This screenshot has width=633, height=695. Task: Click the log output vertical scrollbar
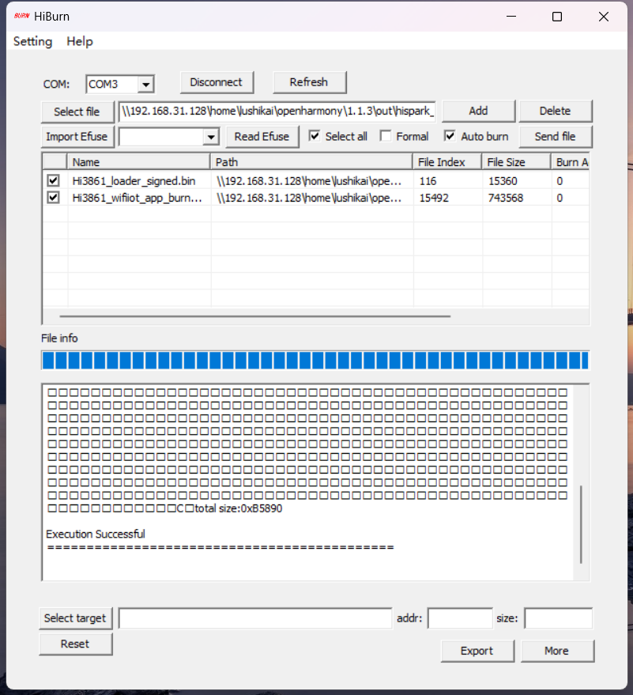581,525
